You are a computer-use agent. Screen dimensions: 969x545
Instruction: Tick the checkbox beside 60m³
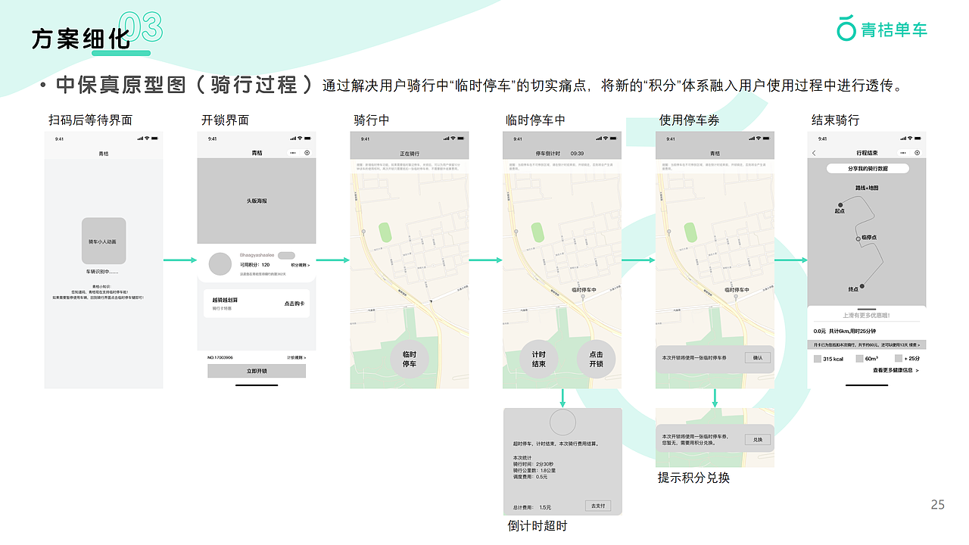(859, 357)
